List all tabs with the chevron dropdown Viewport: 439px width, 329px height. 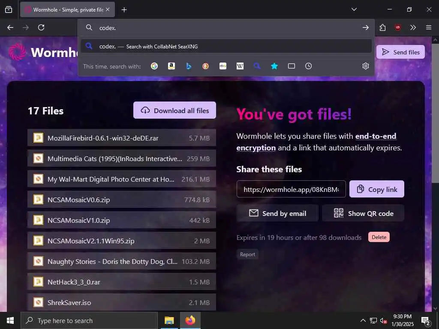point(354,9)
